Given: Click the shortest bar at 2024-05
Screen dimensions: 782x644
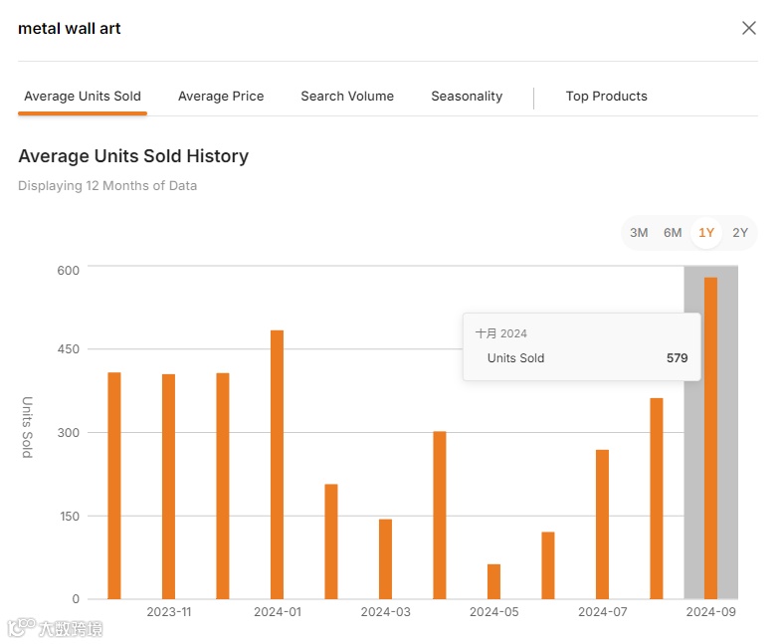Looking at the screenshot, I should tap(493, 581).
